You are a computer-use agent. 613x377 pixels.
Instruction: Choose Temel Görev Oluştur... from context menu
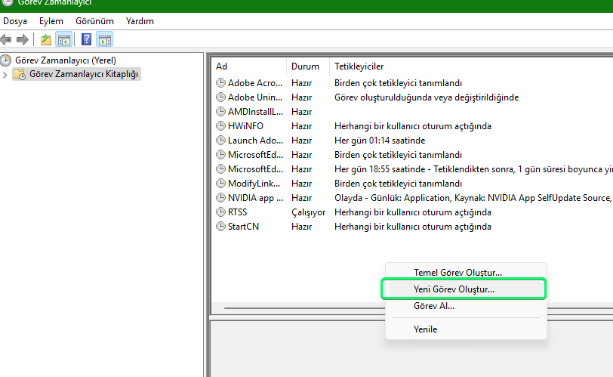point(466,273)
